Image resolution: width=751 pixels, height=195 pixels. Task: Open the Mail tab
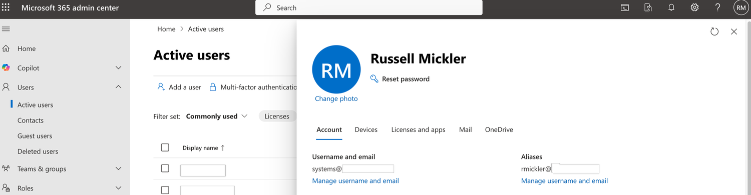click(465, 129)
